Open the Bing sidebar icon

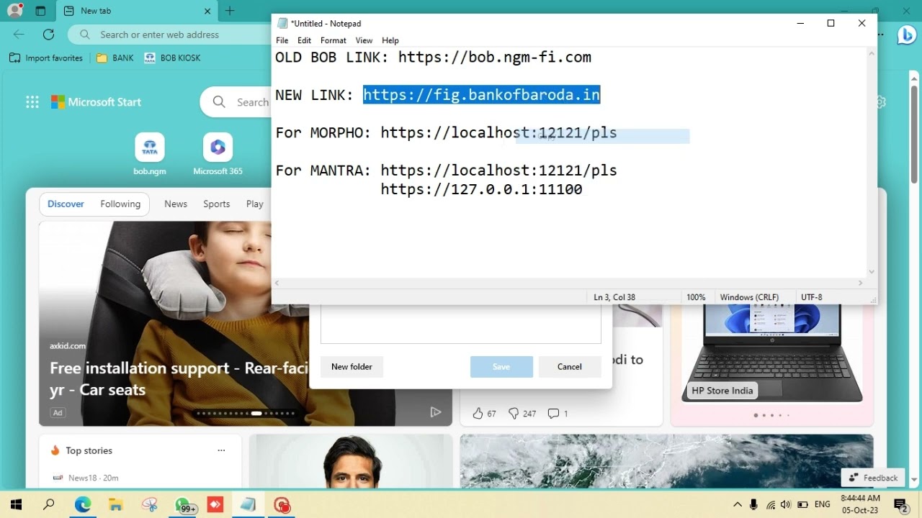click(x=906, y=35)
